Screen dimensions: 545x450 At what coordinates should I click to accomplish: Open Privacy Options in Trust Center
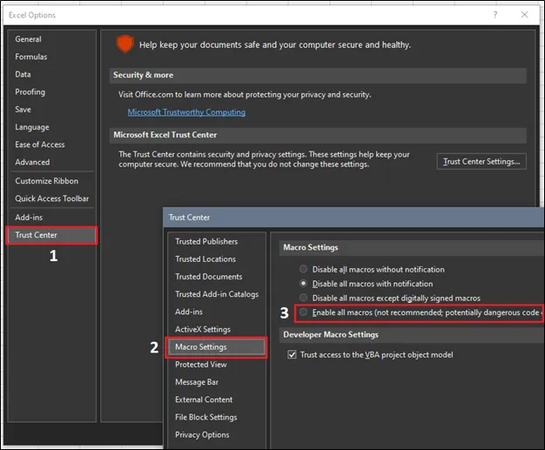coord(202,435)
